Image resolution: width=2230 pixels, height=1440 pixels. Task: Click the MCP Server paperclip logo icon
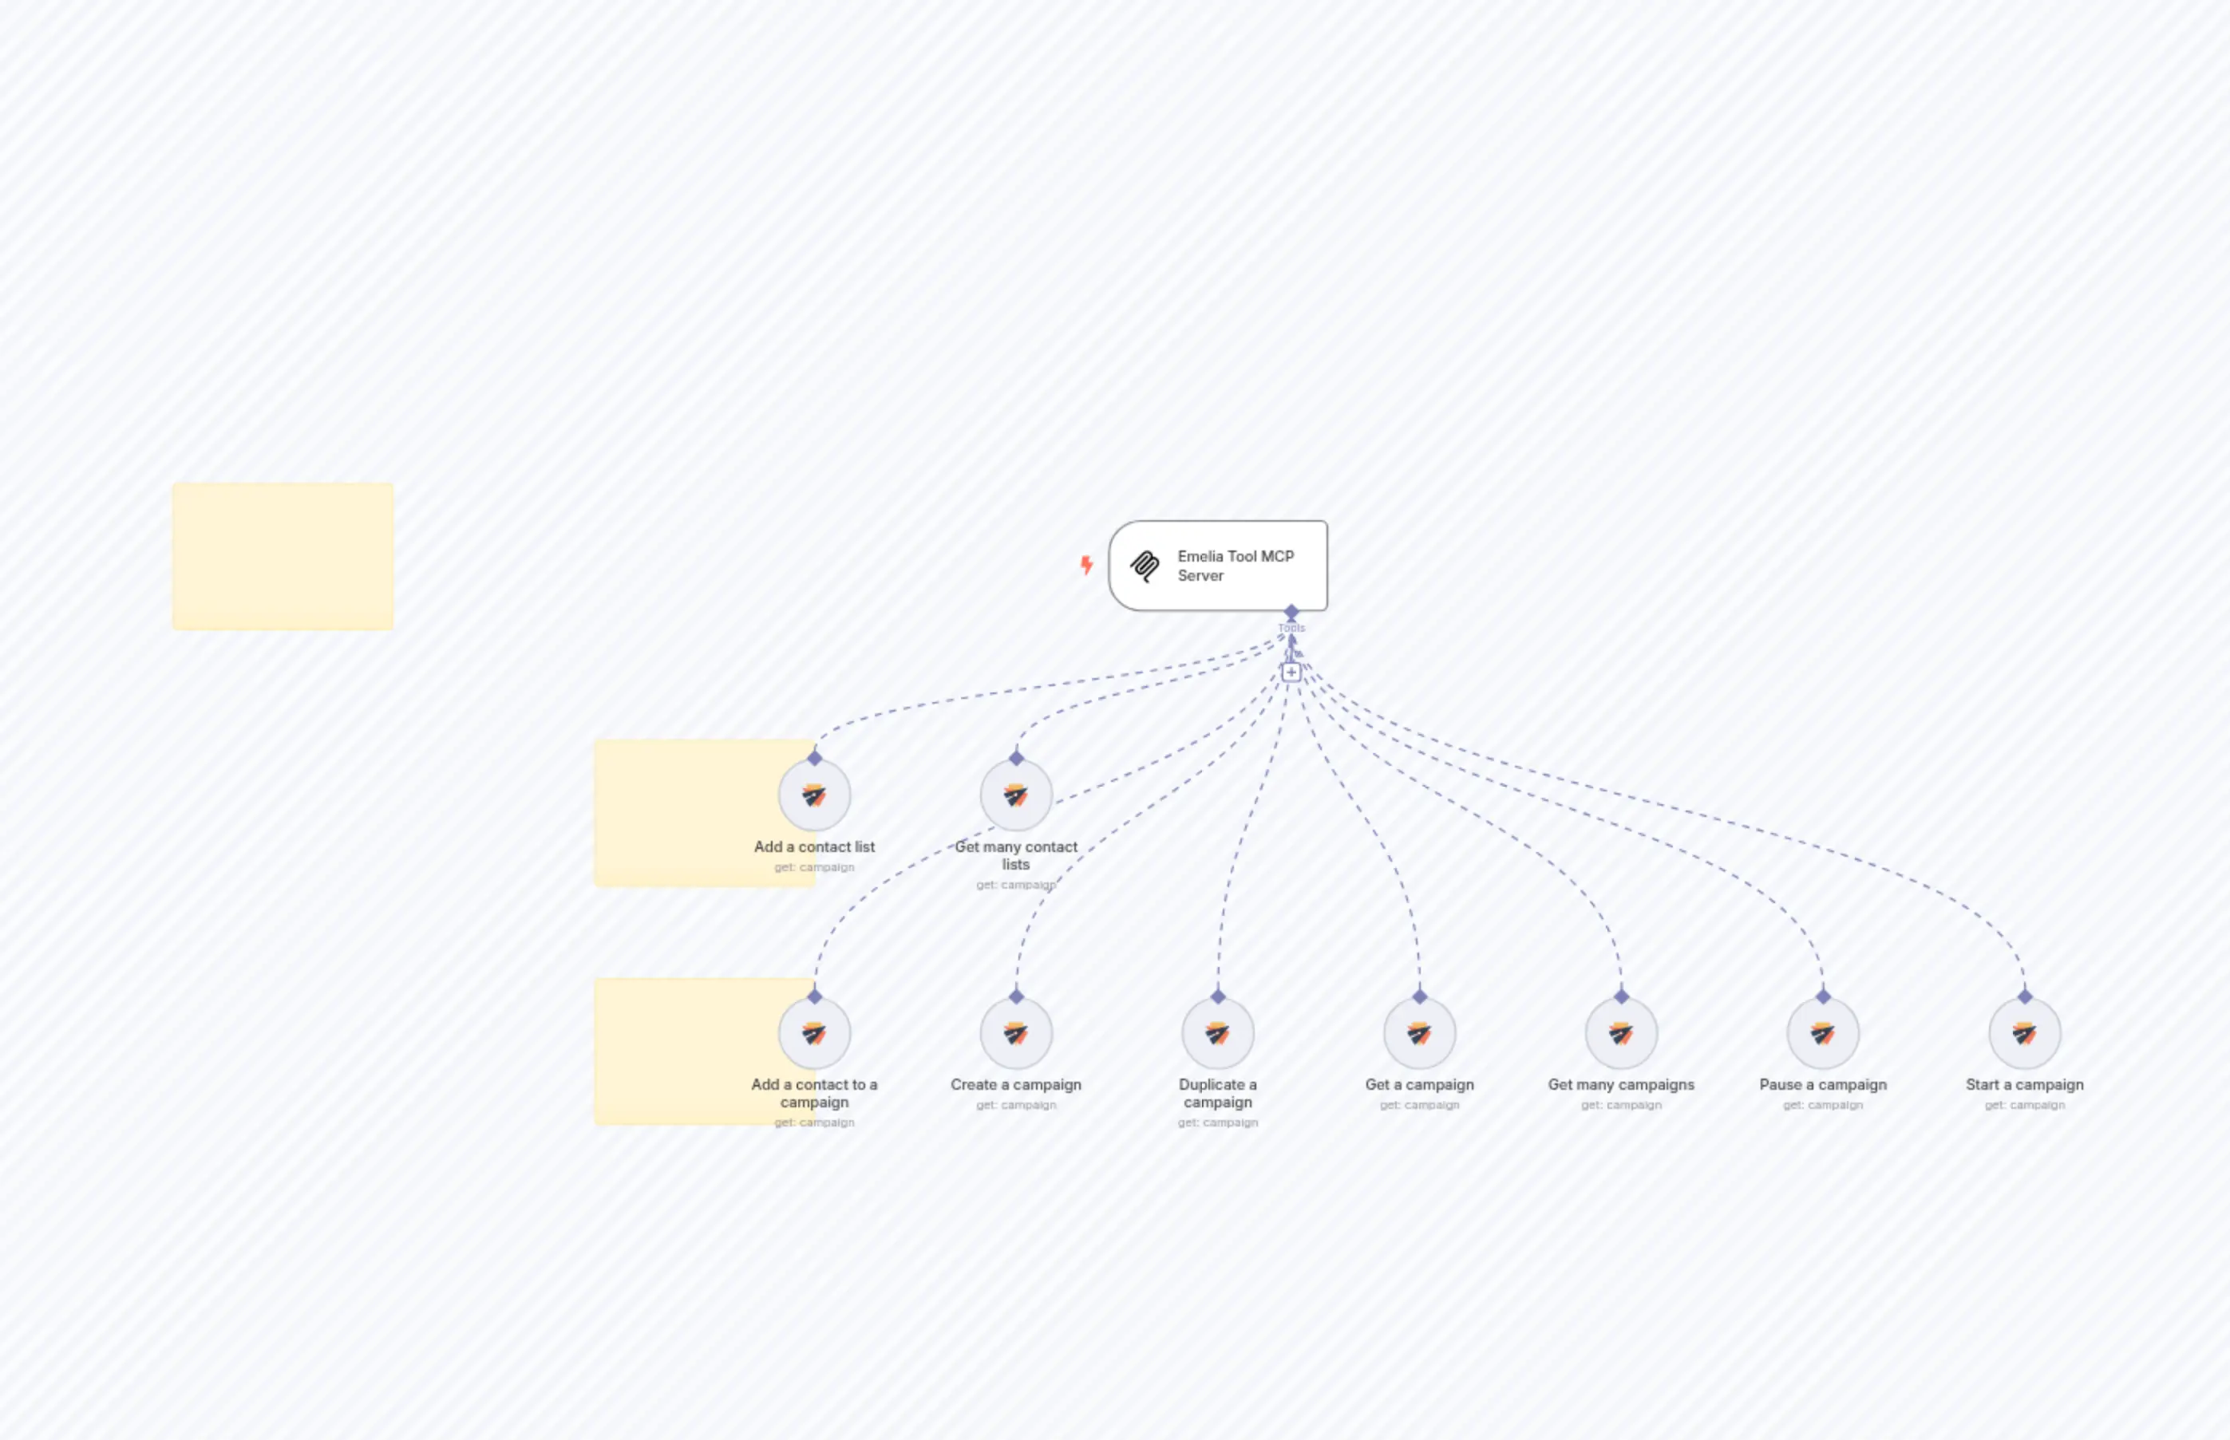coord(1146,566)
